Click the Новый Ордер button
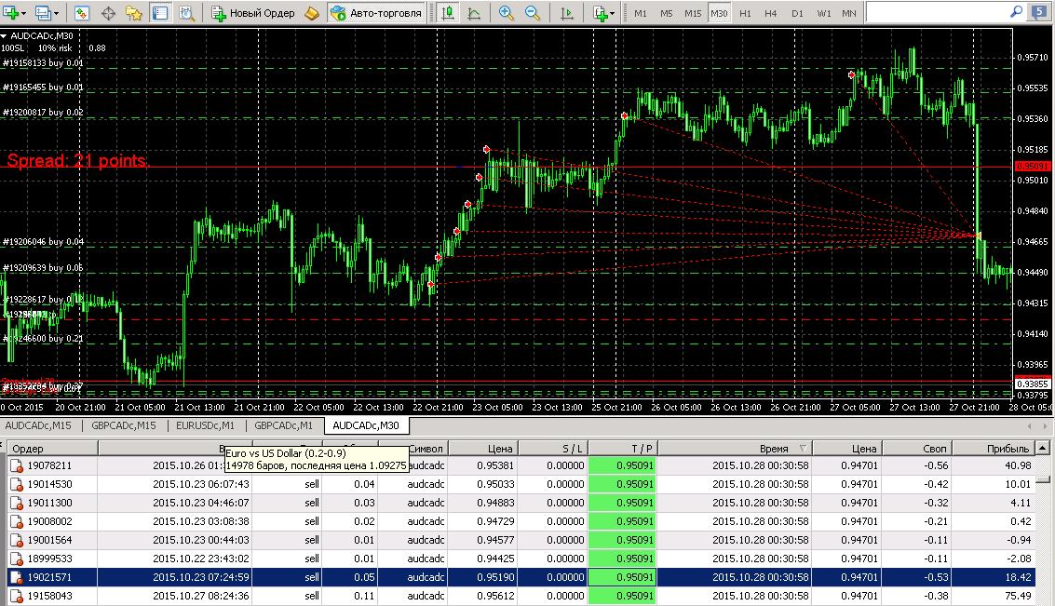Screen dimensions: 1055x606 pos(253,13)
